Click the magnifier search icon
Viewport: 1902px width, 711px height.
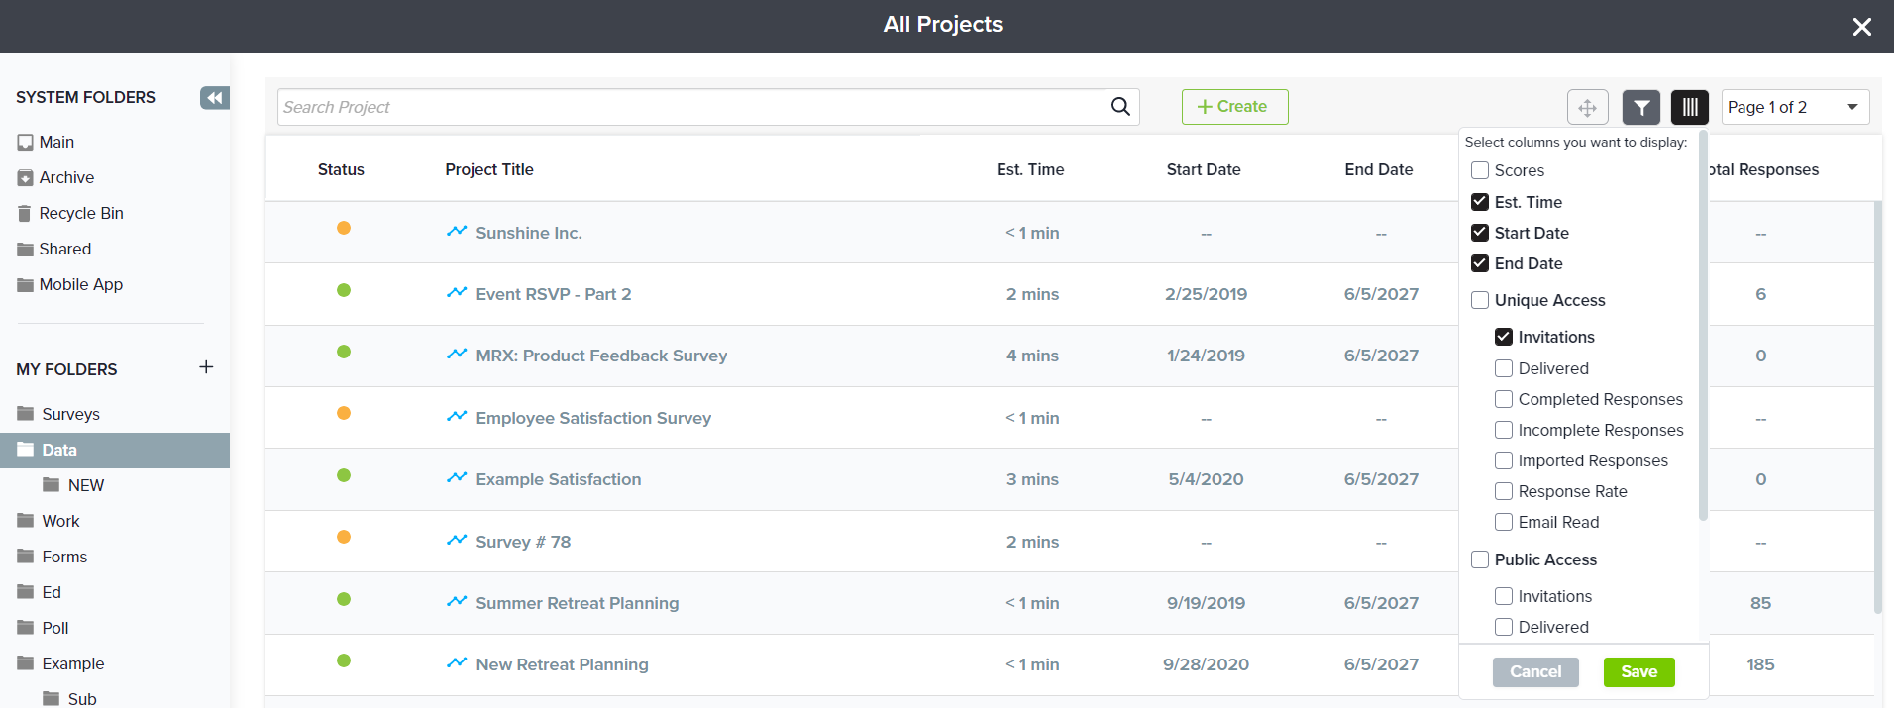[1120, 107]
